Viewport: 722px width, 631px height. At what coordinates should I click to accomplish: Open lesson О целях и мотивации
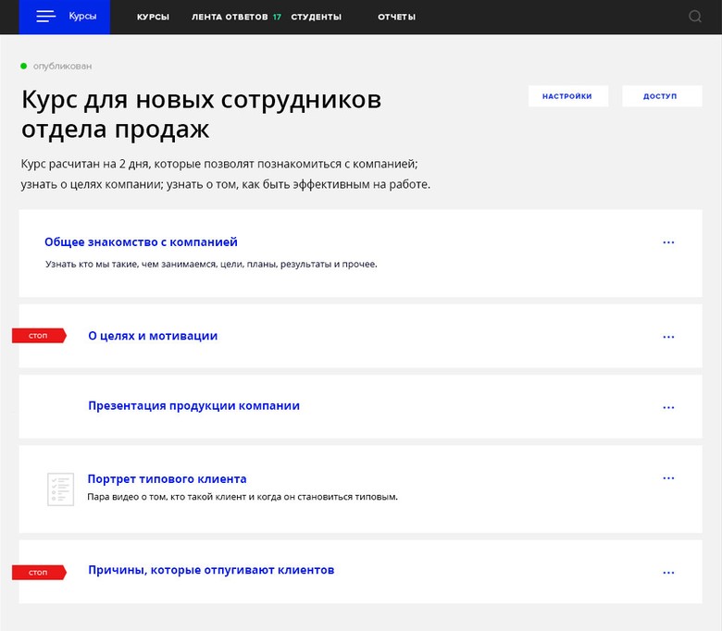click(x=153, y=336)
